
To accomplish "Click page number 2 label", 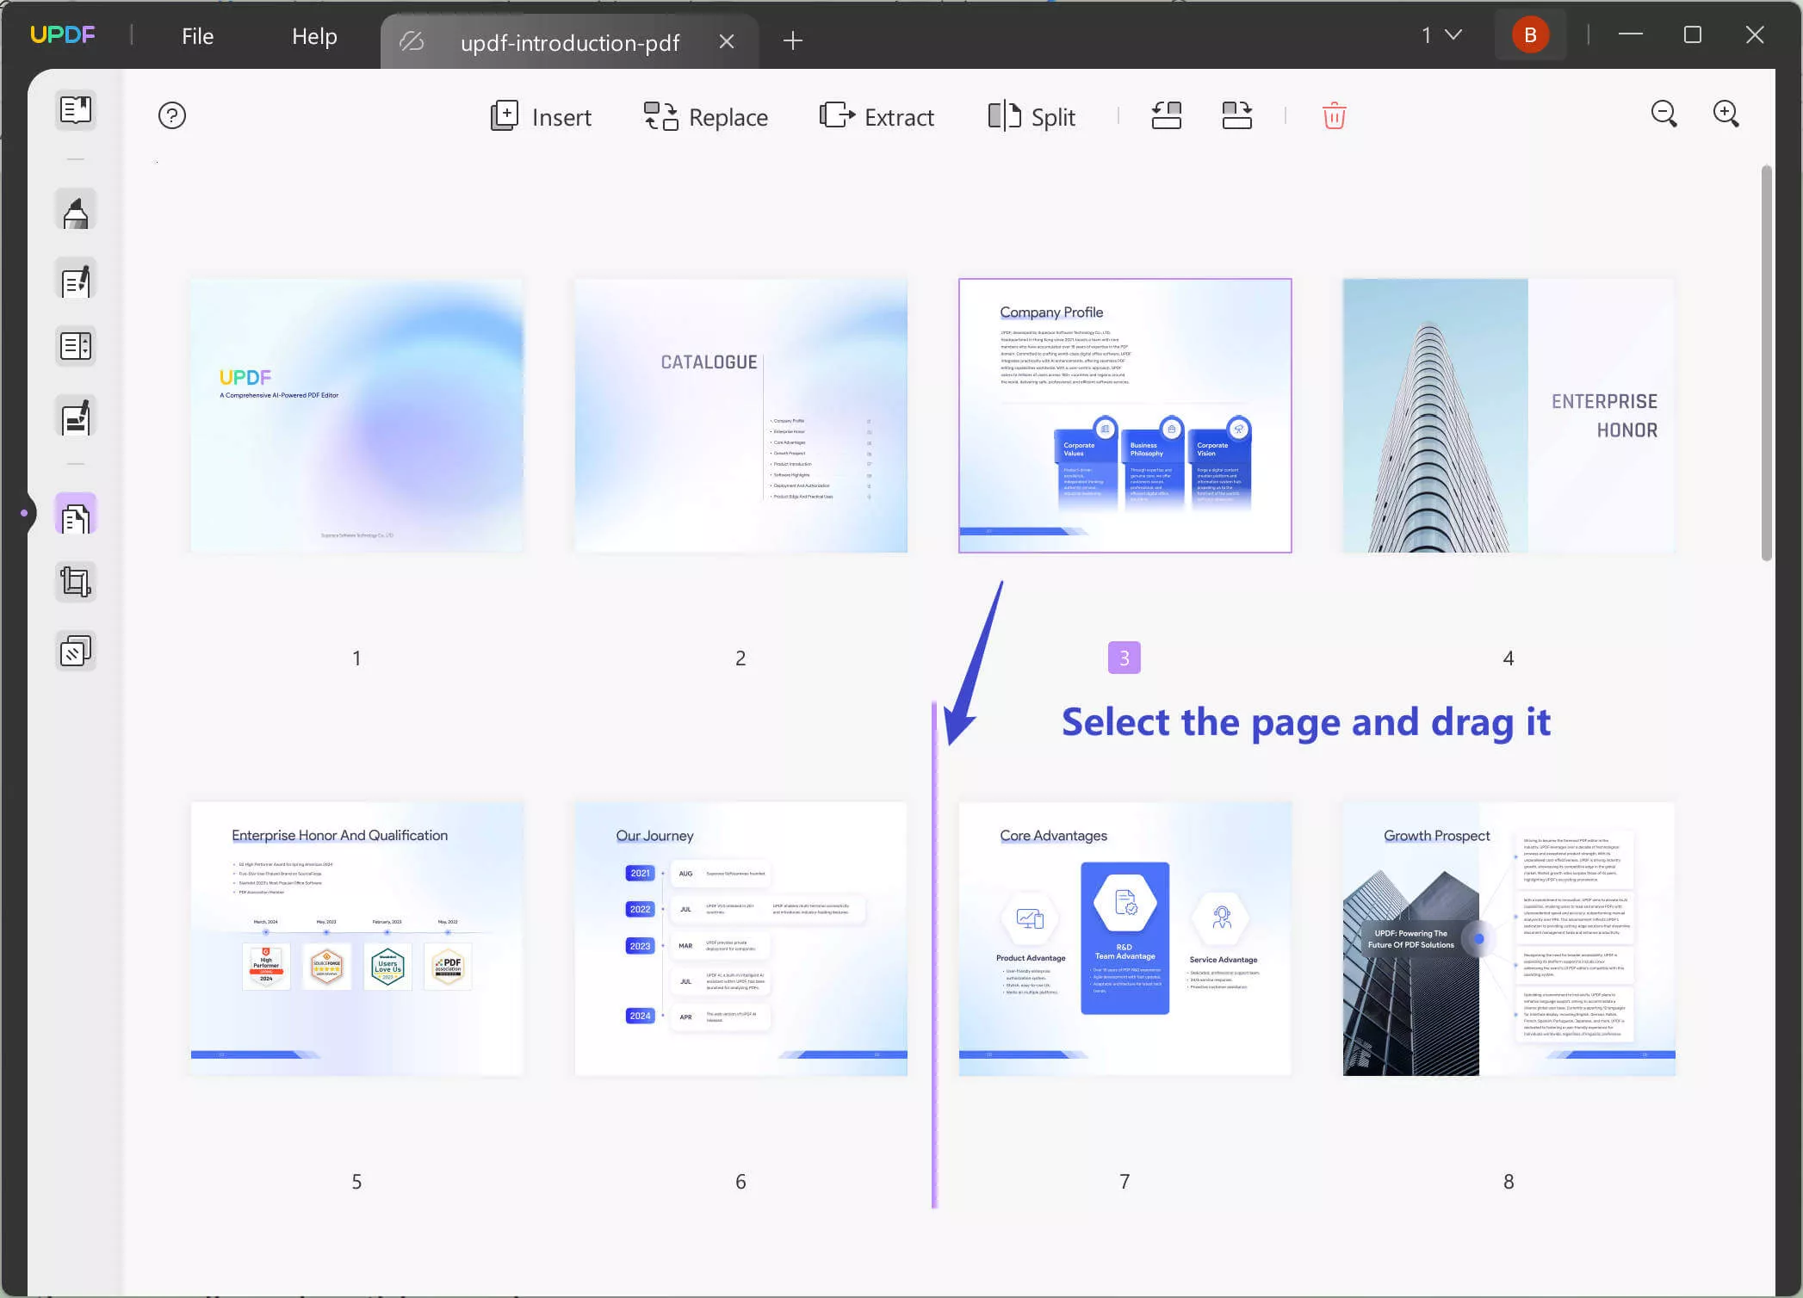I will point(740,658).
